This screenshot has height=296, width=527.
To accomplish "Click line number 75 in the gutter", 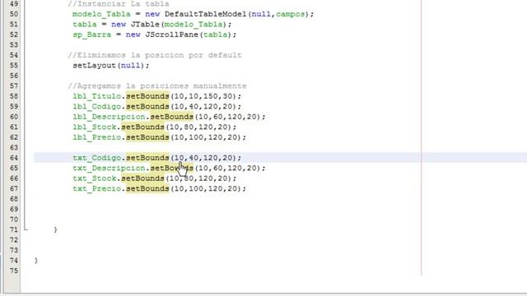I will tap(14, 271).
